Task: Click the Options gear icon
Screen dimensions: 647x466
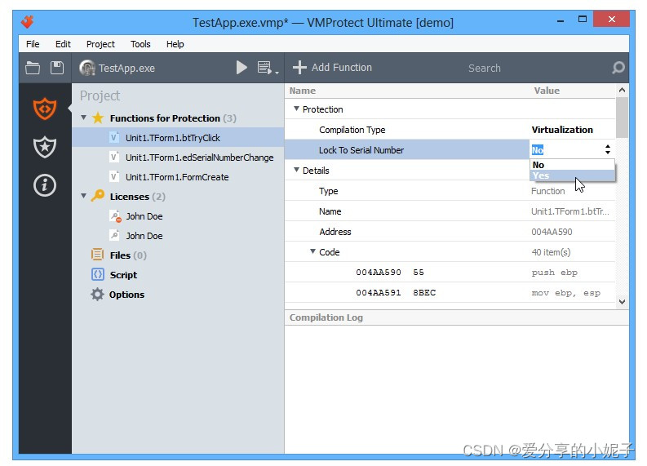Action: (97, 295)
